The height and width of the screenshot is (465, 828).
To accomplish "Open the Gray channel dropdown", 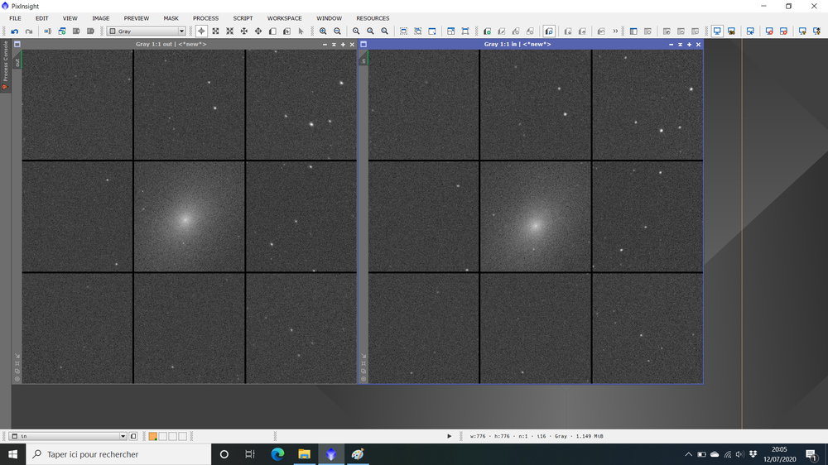I will (147, 31).
